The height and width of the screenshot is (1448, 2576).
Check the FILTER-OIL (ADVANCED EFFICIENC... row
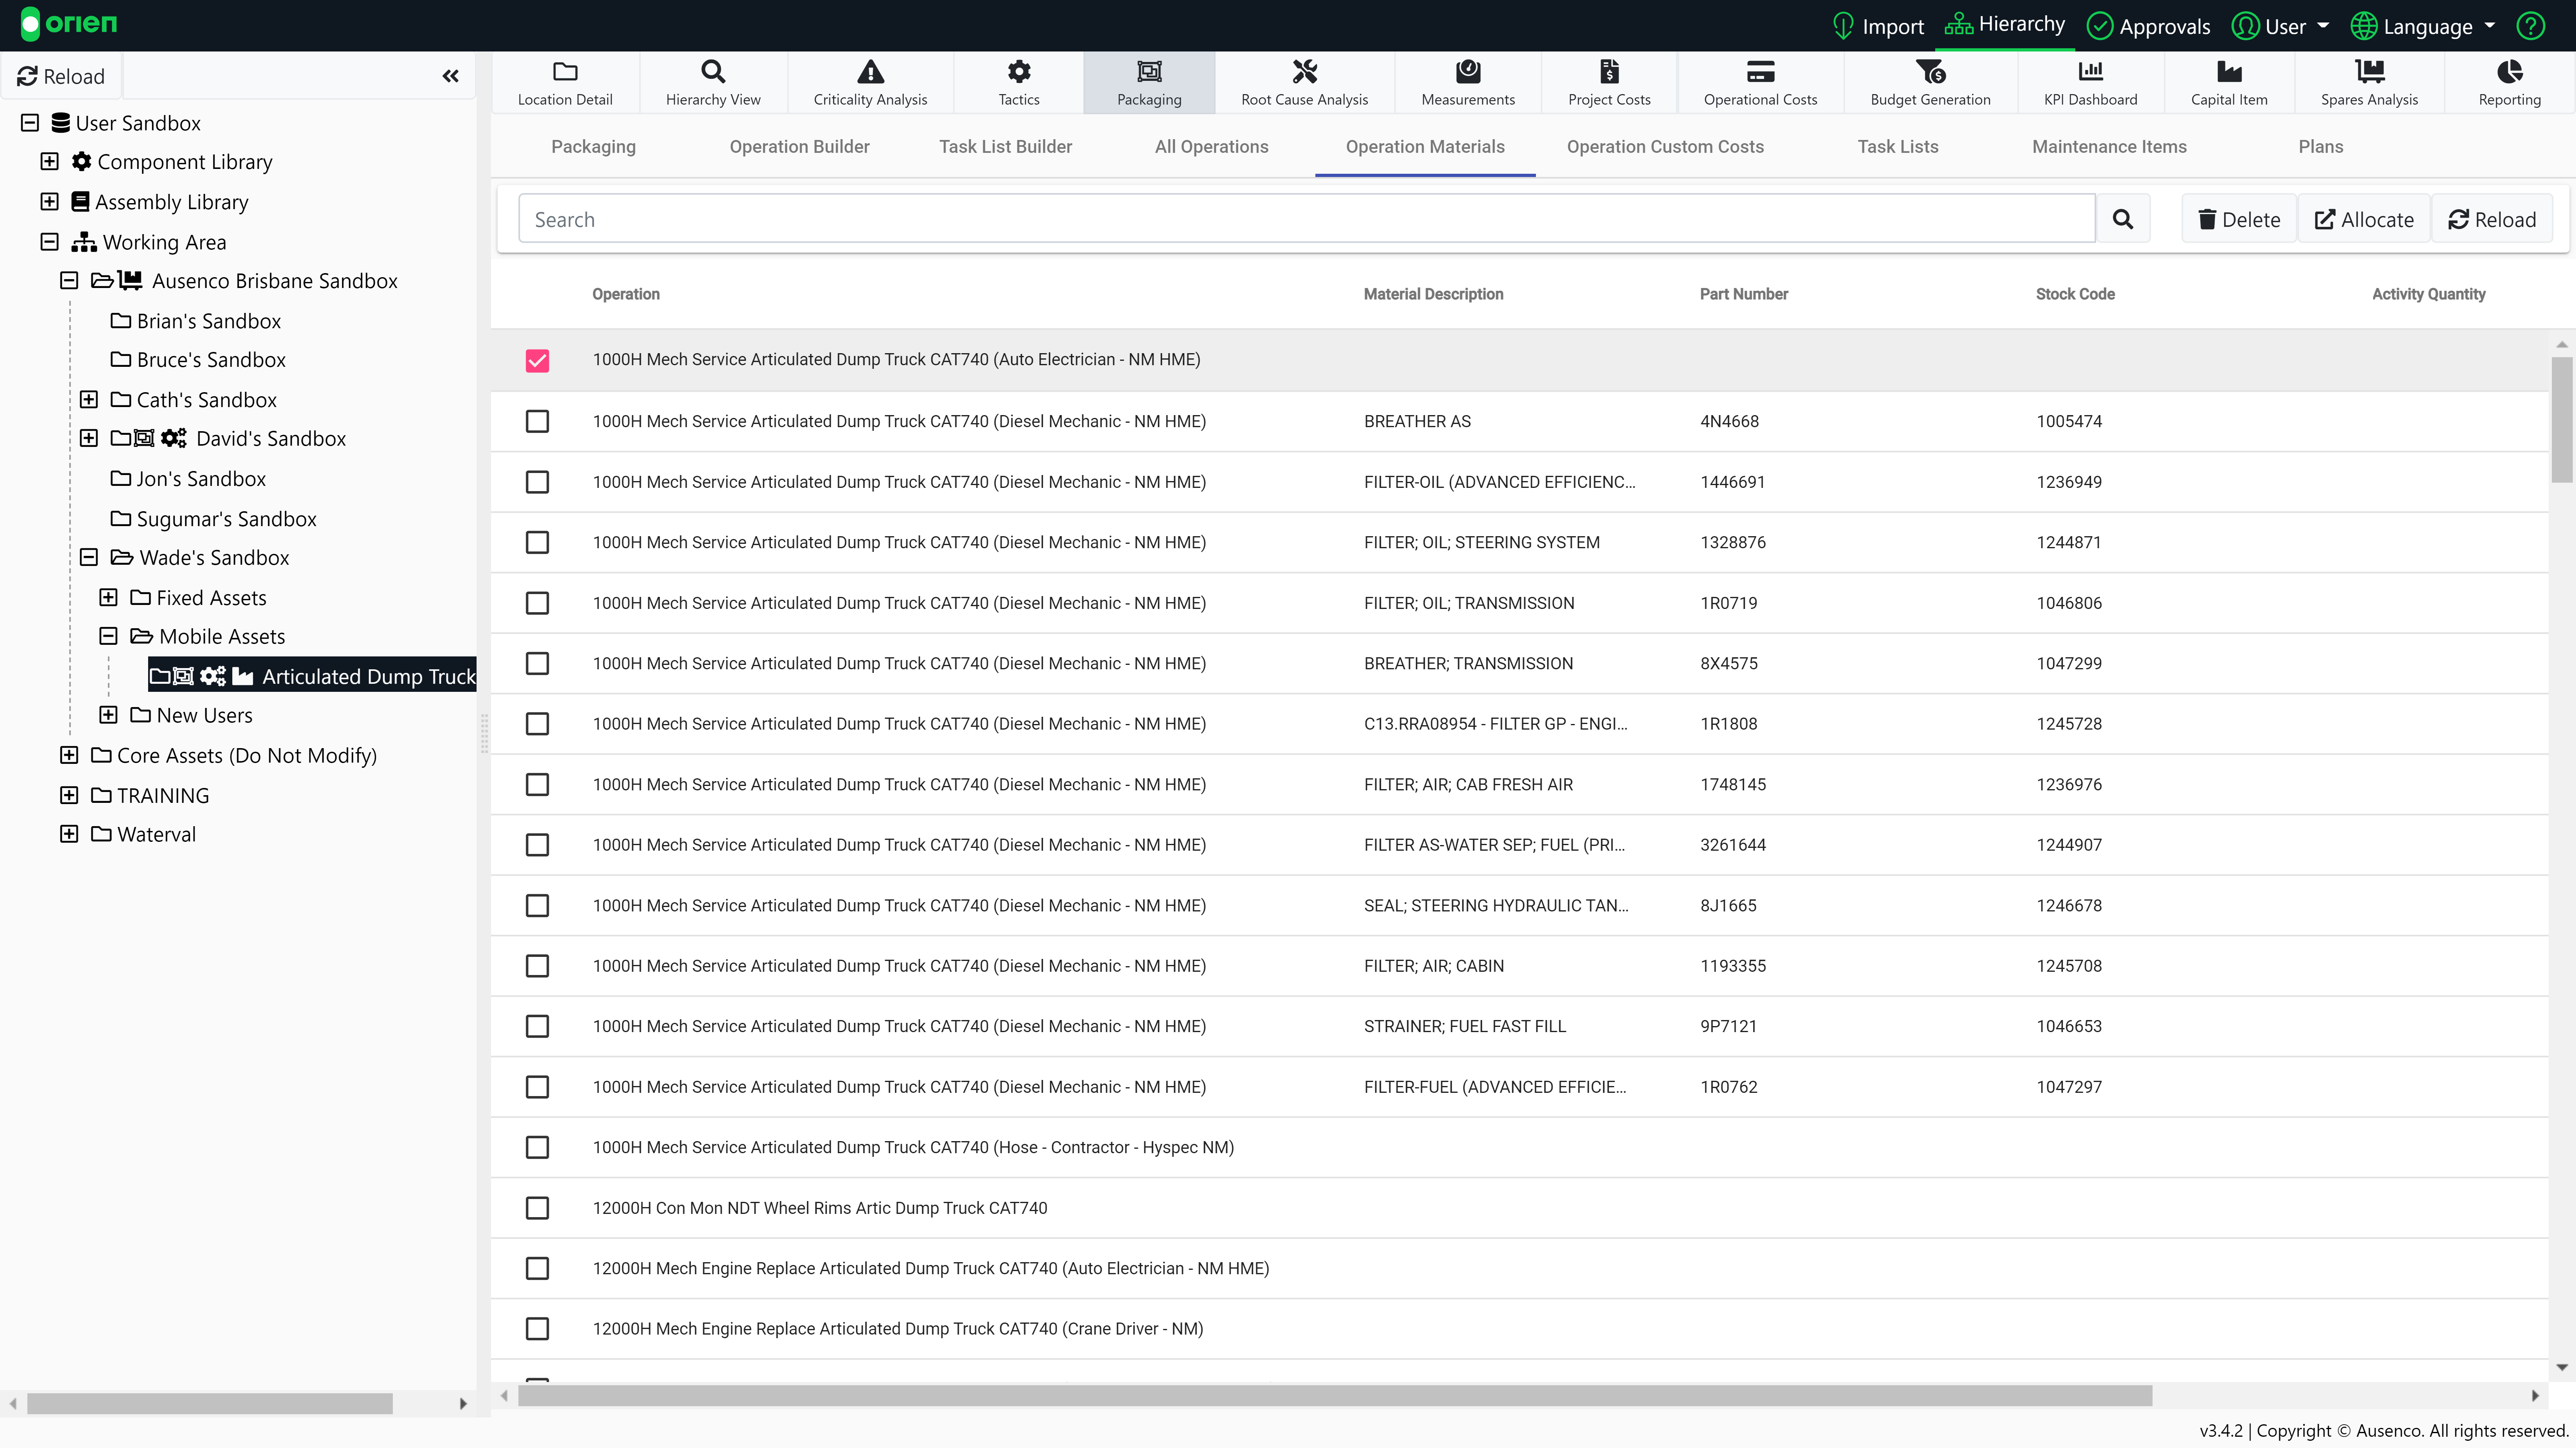(x=537, y=483)
